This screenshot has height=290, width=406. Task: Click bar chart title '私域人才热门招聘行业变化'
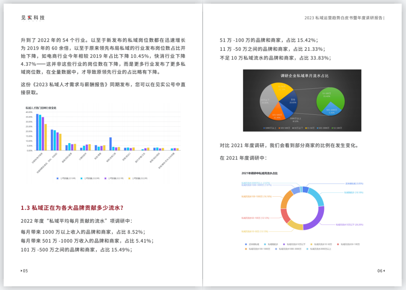point(41,108)
